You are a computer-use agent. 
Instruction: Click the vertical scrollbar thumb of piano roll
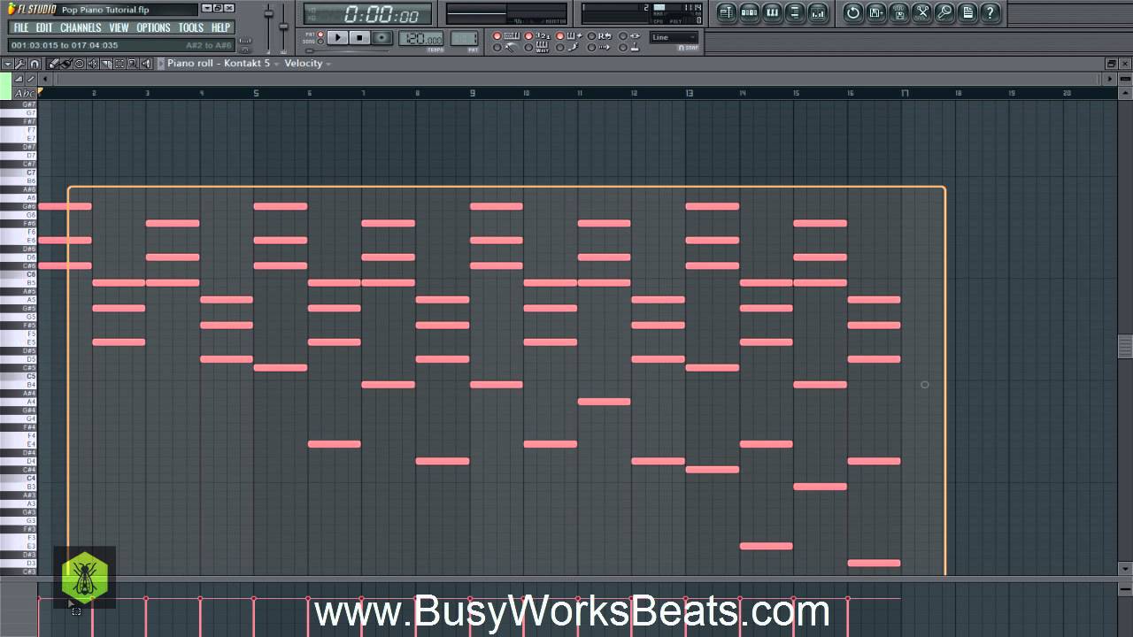(x=1125, y=346)
